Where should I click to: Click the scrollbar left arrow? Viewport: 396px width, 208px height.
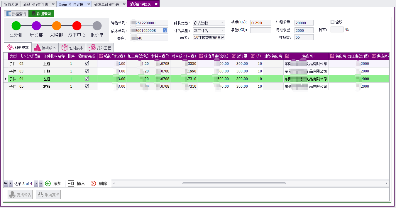click(114, 183)
